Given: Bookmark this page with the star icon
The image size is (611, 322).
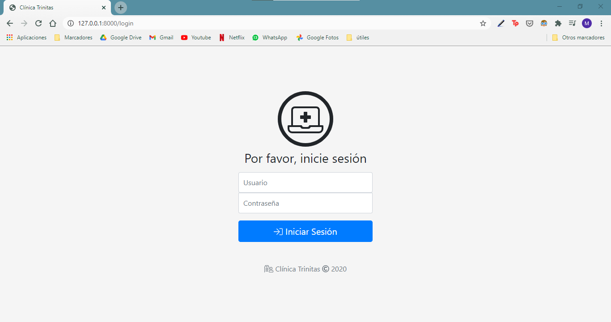Looking at the screenshot, I should point(483,23).
